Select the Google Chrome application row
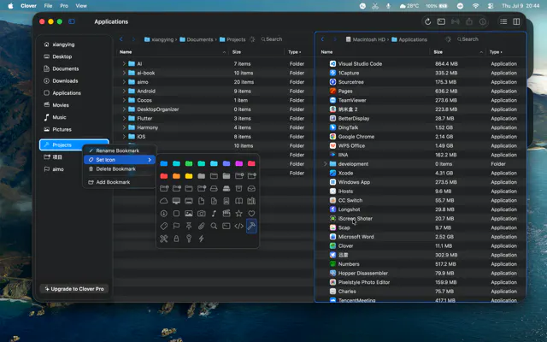Screen dimensions: 547x342 [x=421, y=137]
